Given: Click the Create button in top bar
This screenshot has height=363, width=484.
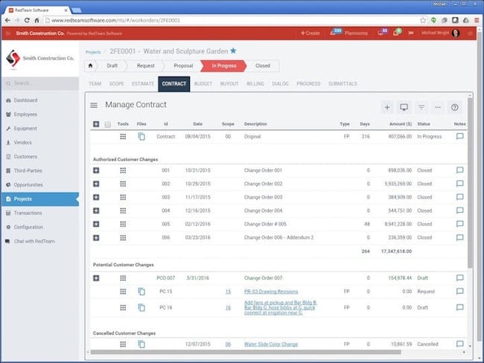Looking at the screenshot, I should 310,33.
